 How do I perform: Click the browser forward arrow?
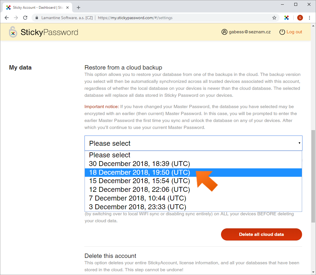(16, 18)
